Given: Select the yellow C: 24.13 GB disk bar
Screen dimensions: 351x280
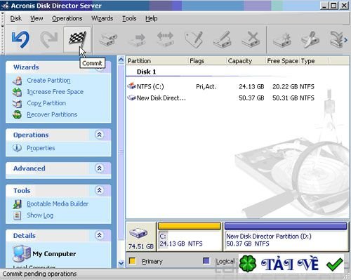Looking at the screenshot, I should (x=190, y=236).
